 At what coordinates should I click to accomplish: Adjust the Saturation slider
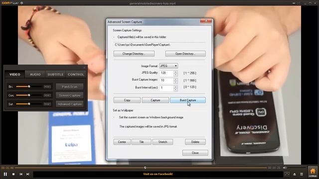click(x=29, y=104)
